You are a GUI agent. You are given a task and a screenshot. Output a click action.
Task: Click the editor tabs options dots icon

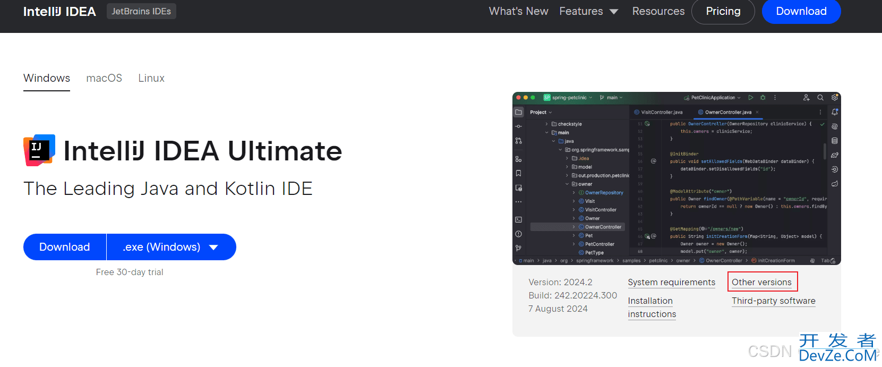820,112
